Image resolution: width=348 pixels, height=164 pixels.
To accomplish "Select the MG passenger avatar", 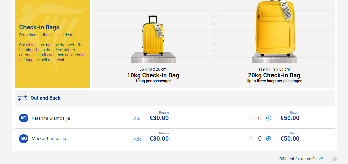I will (23, 139).
